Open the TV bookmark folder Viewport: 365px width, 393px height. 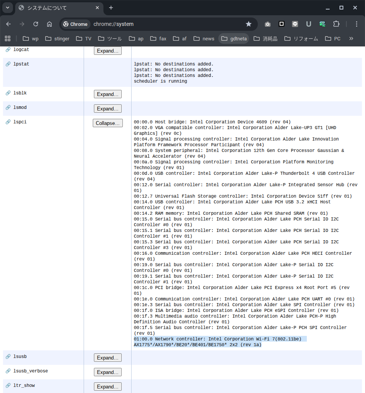point(84,38)
